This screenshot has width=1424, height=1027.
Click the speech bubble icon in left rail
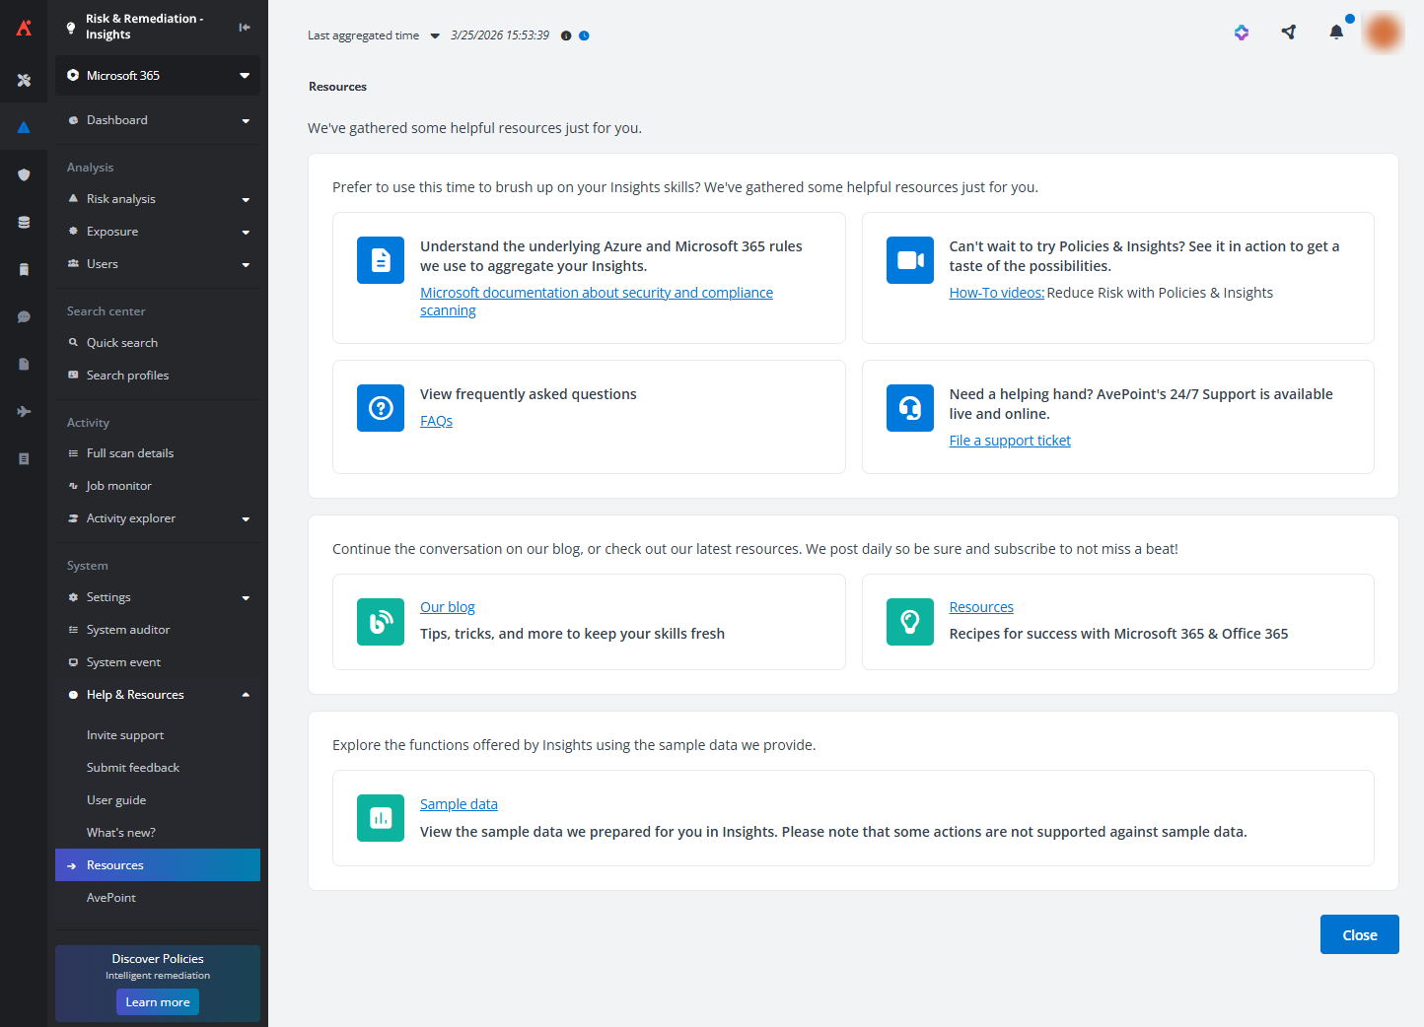click(x=24, y=316)
